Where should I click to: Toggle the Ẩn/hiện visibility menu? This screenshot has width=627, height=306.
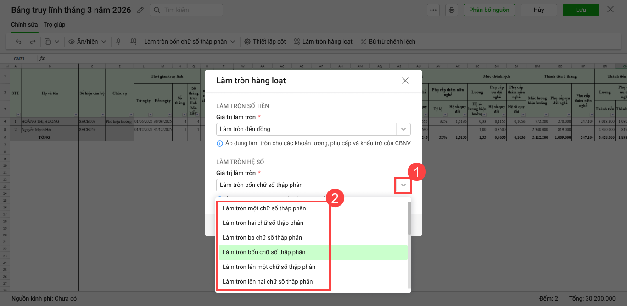tap(87, 42)
